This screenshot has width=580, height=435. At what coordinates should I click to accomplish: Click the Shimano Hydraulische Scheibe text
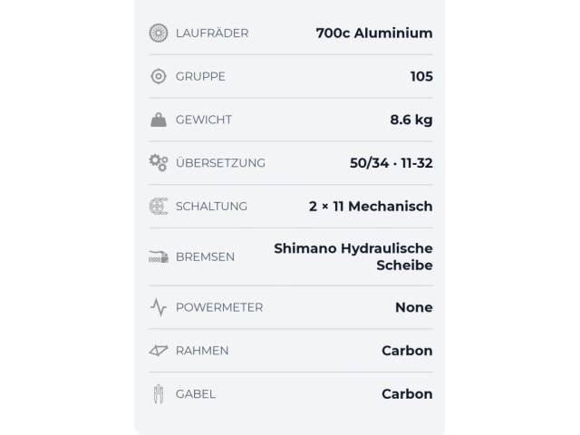tap(353, 256)
